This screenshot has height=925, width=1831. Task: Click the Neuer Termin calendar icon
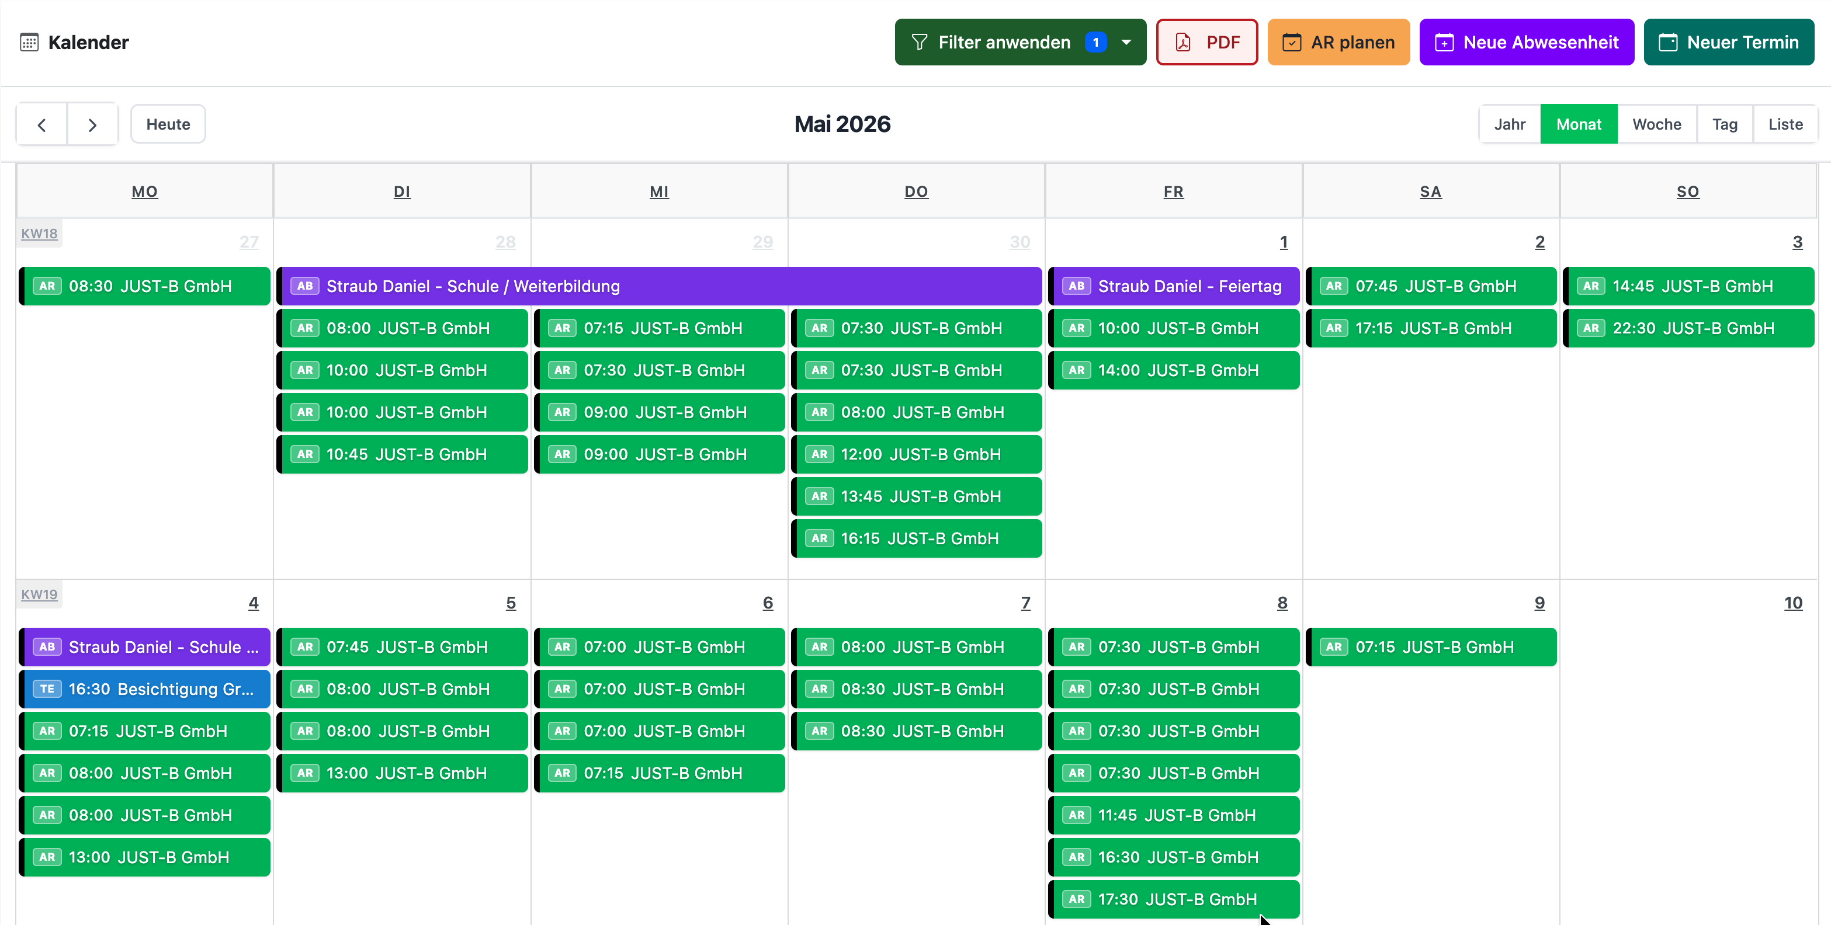[x=1667, y=43]
